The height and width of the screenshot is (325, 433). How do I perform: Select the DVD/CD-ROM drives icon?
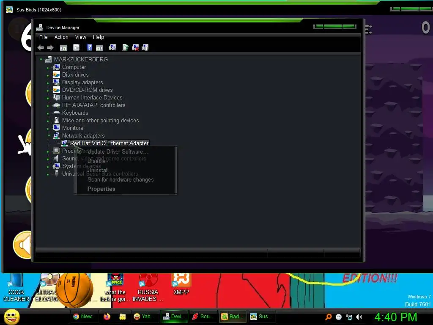(57, 90)
